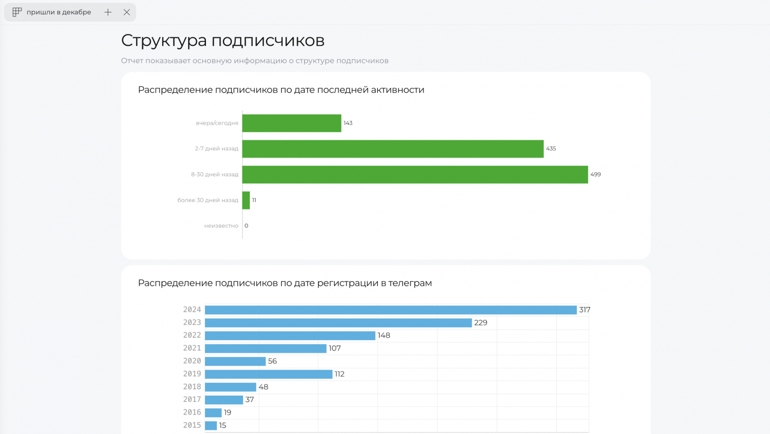
Task: Click the value 0 next to "неизвестно"
Action: point(246,226)
